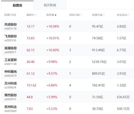The width and height of the screenshot is (134, 114).
Task: Click fund flow 2.82亿
Action: click(121, 26)
